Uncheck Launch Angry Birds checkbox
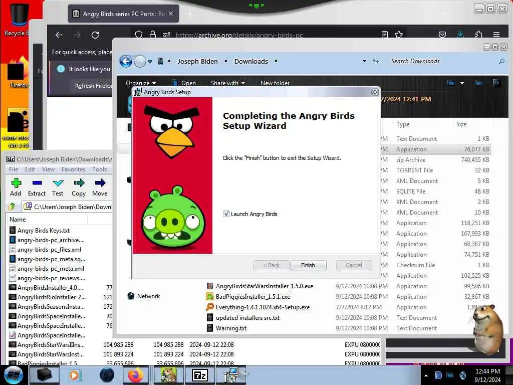 (x=226, y=214)
